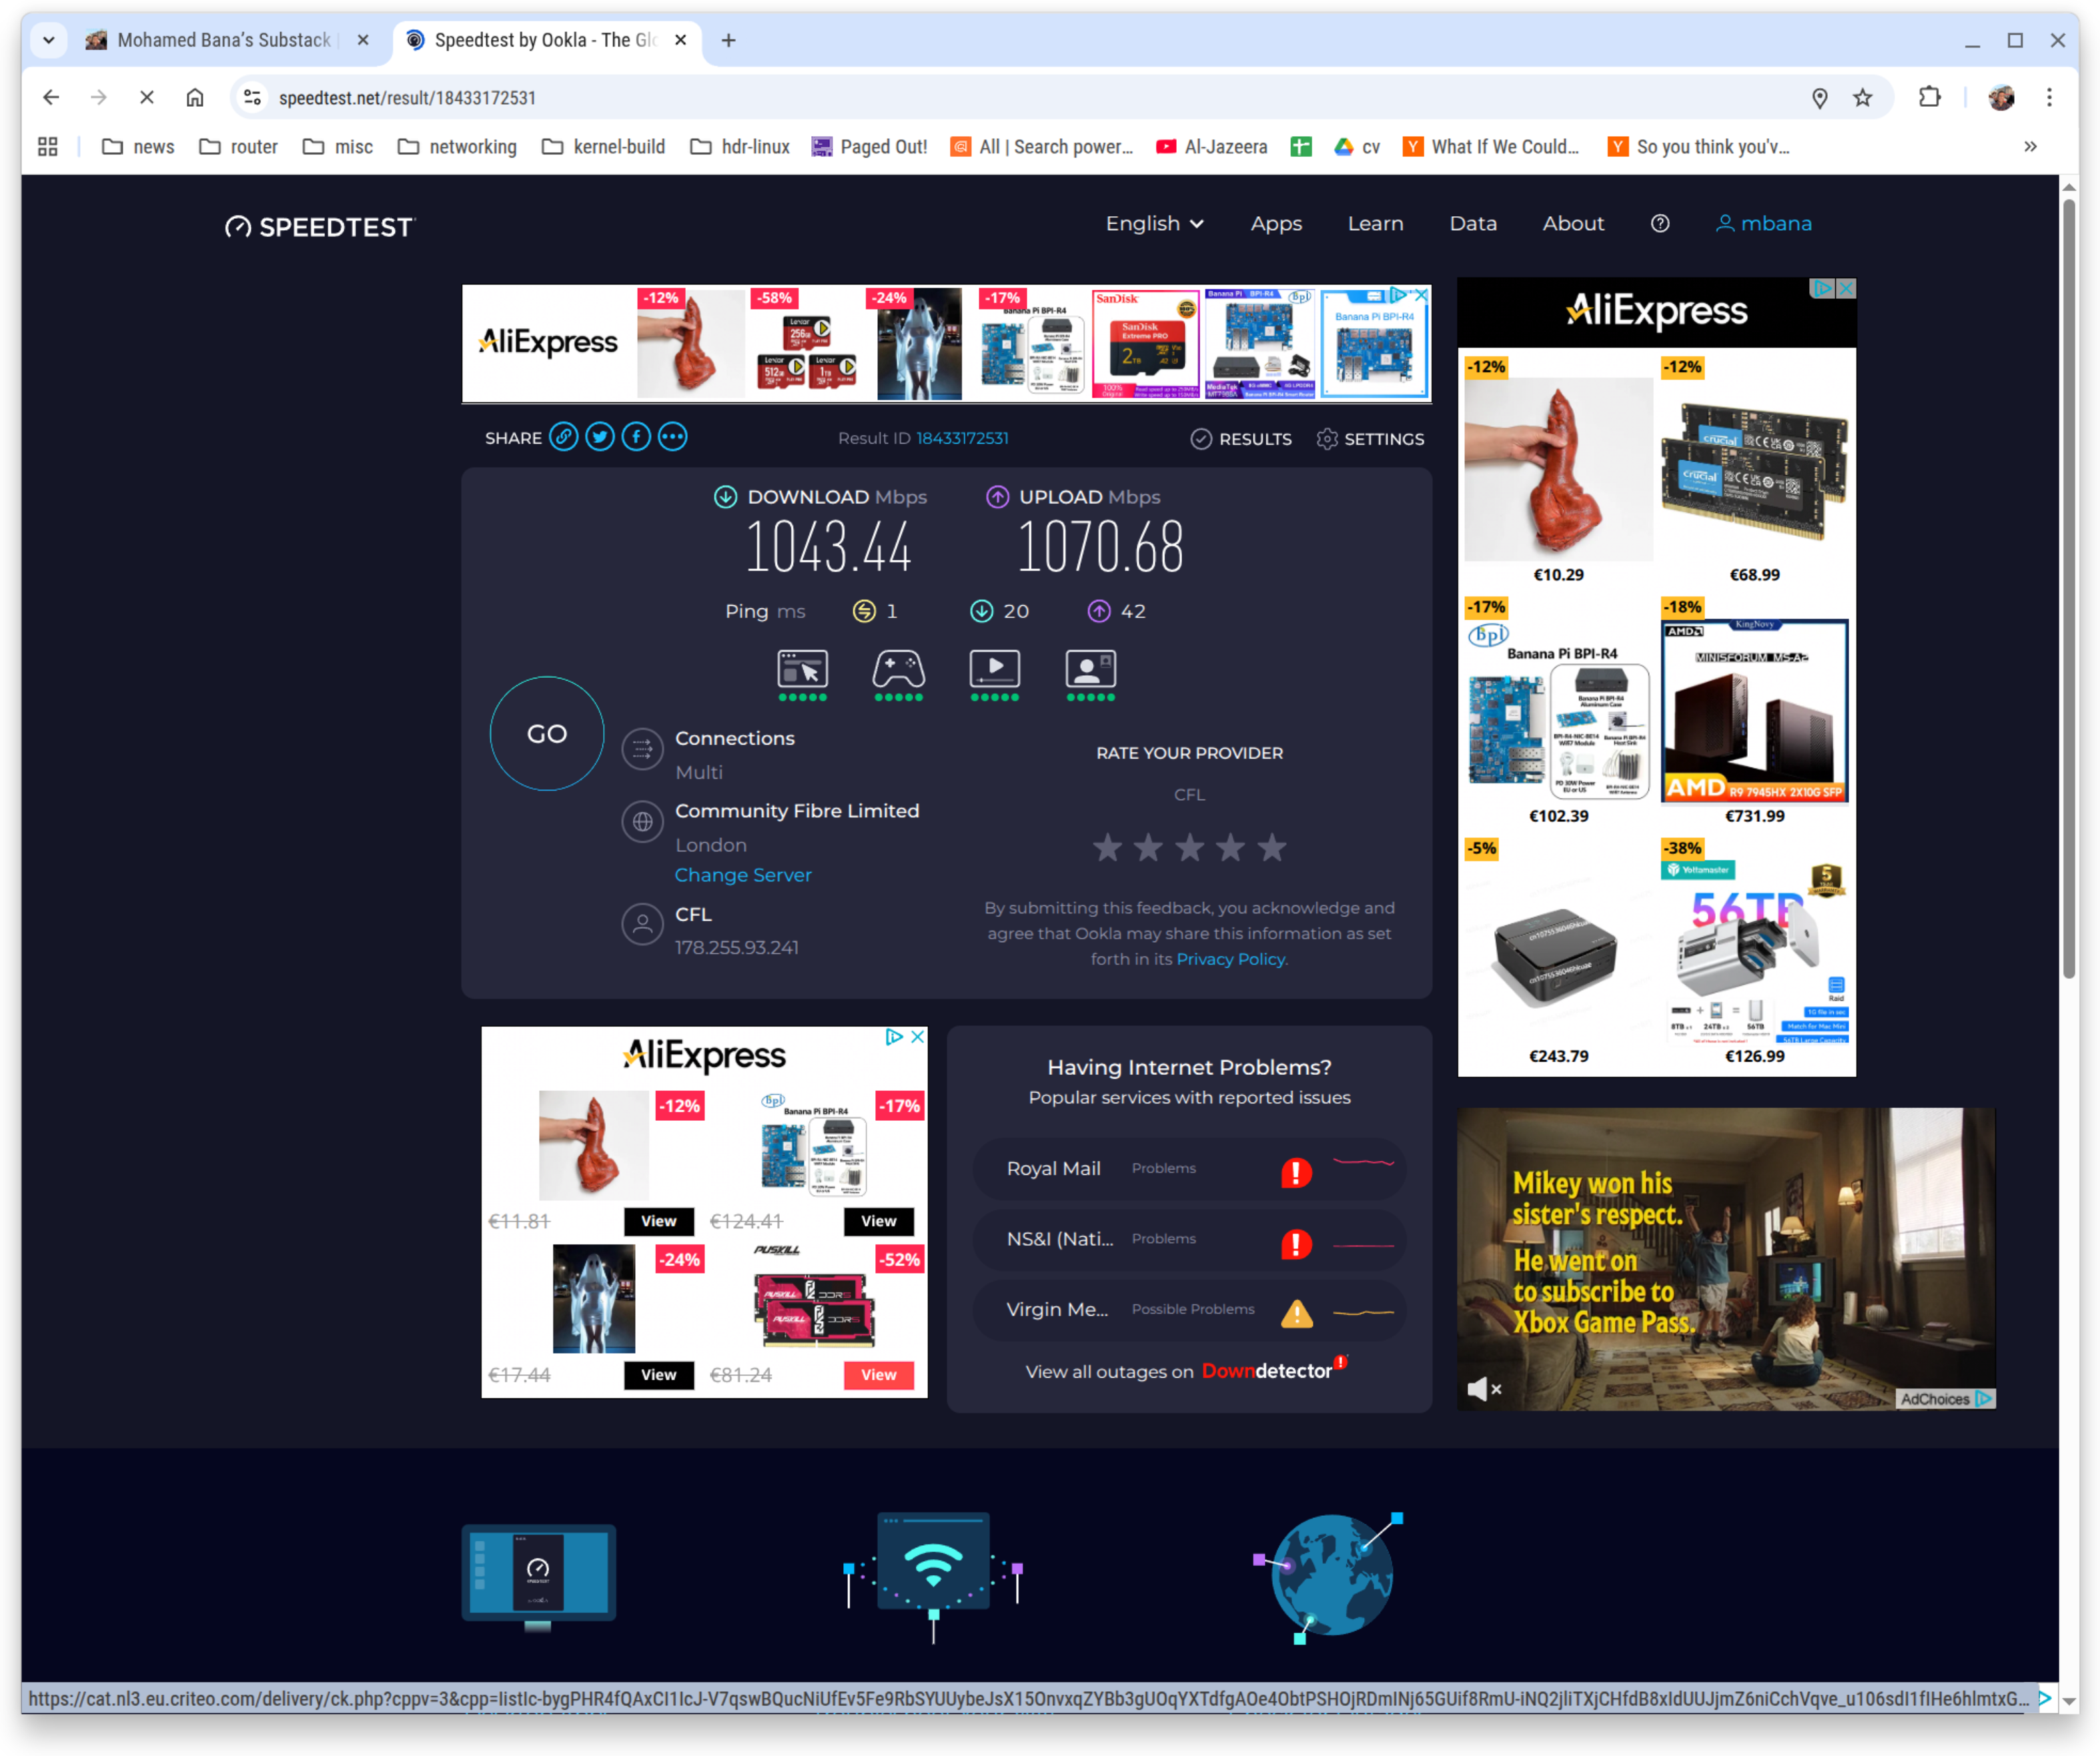Copy the result link share icon
This screenshot has width=2100, height=1756.
tap(564, 437)
